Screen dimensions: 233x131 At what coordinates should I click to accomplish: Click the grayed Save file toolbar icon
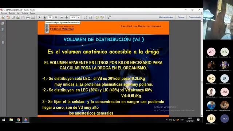pyautogui.click(x=23, y=17)
